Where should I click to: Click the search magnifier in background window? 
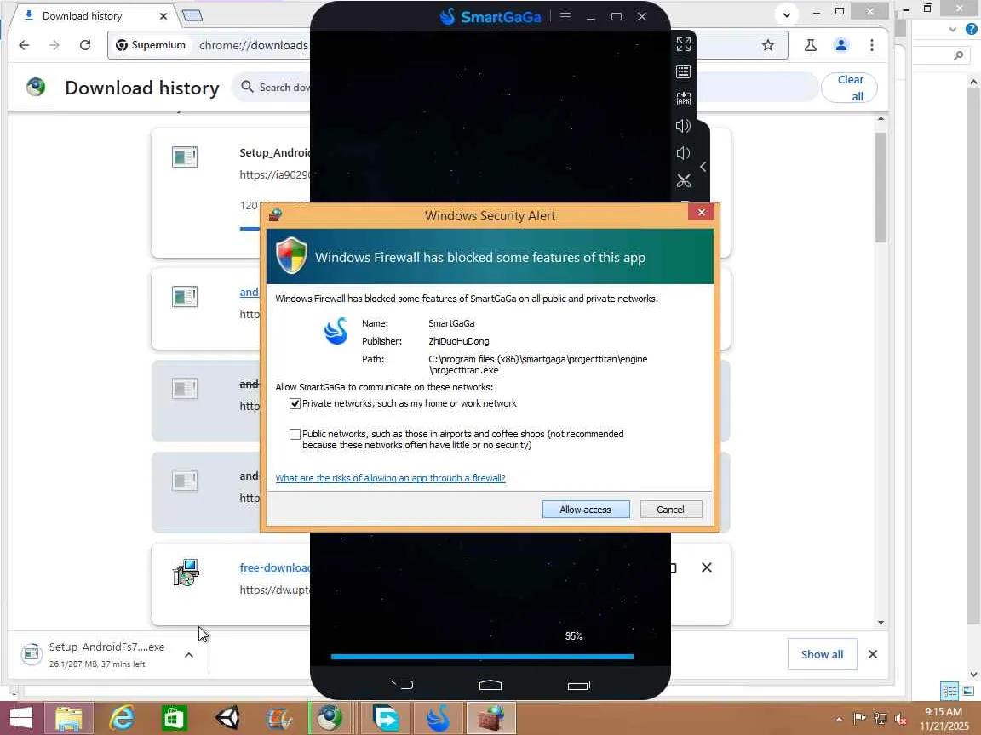click(958, 55)
